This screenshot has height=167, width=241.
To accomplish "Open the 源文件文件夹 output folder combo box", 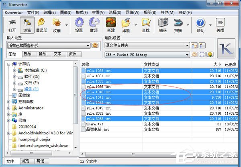I will (x=147, y=45).
